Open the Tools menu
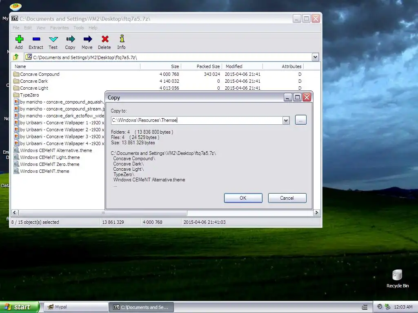 tap(79, 28)
